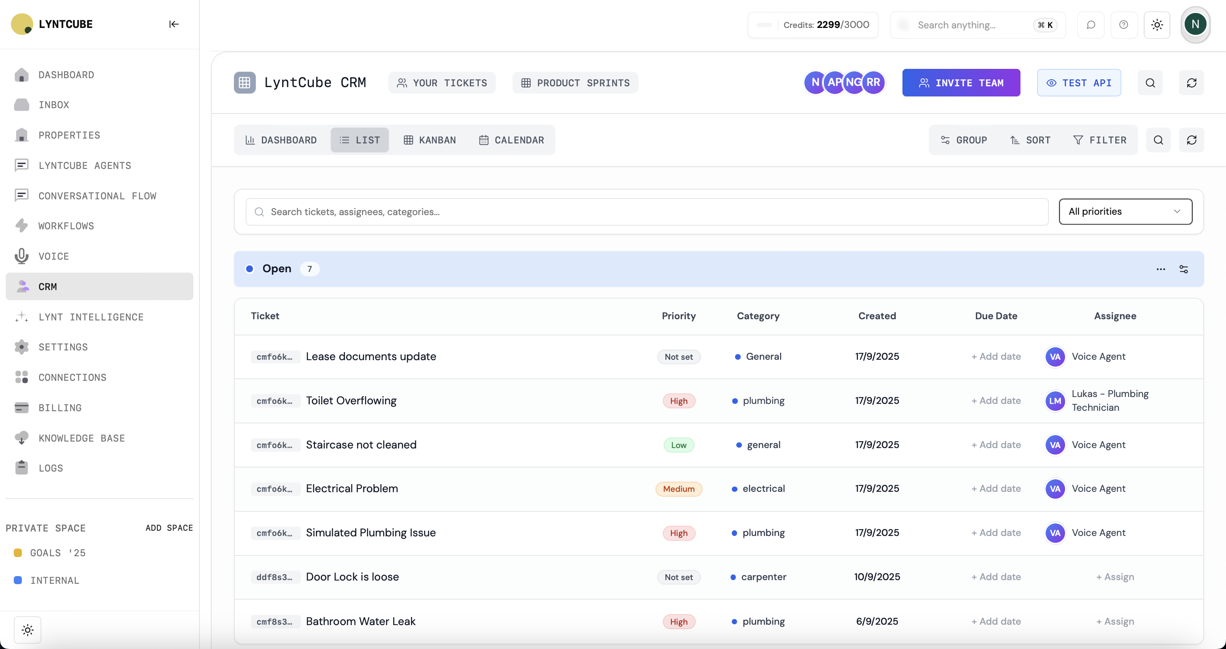Open the Group options dropdown
The height and width of the screenshot is (649, 1226).
(964, 140)
